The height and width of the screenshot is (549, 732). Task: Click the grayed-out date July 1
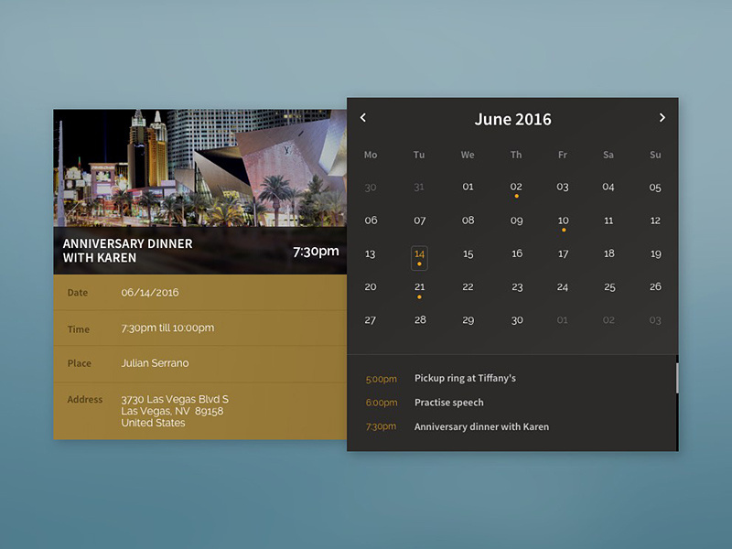click(x=563, y=319)
